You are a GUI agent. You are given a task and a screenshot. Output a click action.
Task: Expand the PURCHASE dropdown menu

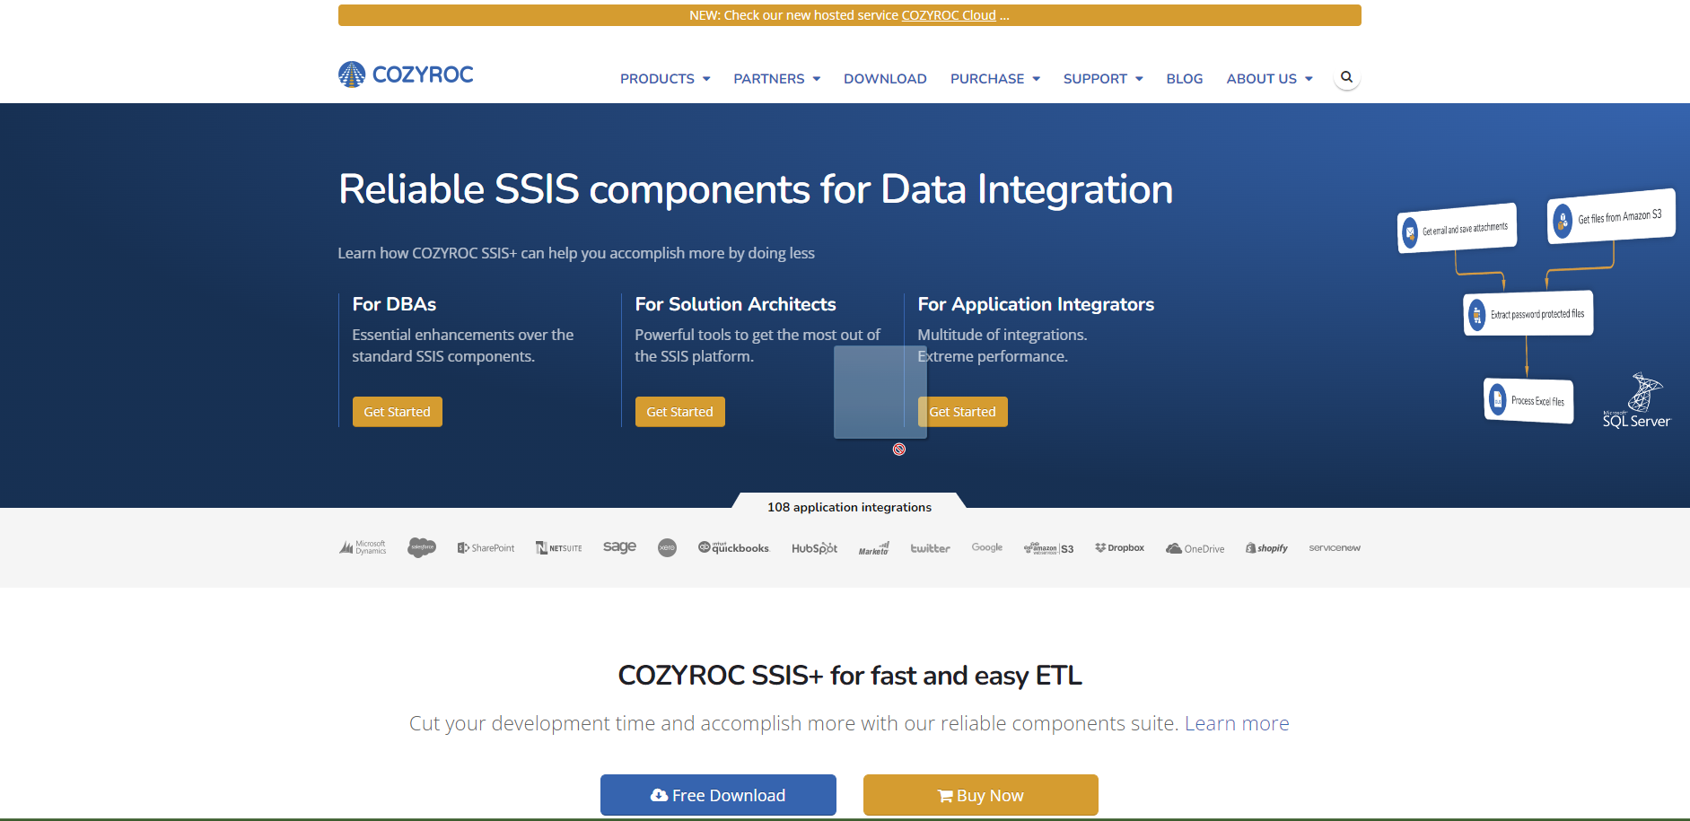pos(995,79)
